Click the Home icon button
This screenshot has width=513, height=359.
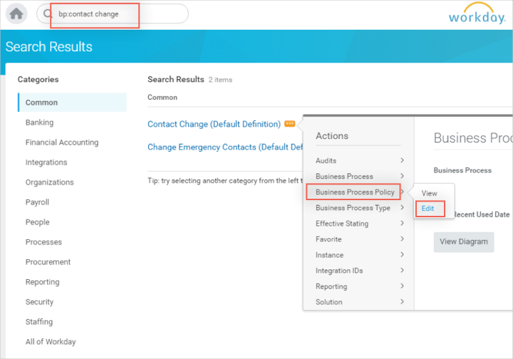pyautogui.click(x=16, y=14)
